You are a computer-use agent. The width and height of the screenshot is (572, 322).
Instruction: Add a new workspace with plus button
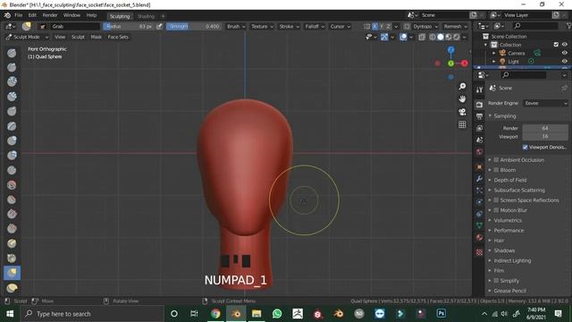coord(163,16)
